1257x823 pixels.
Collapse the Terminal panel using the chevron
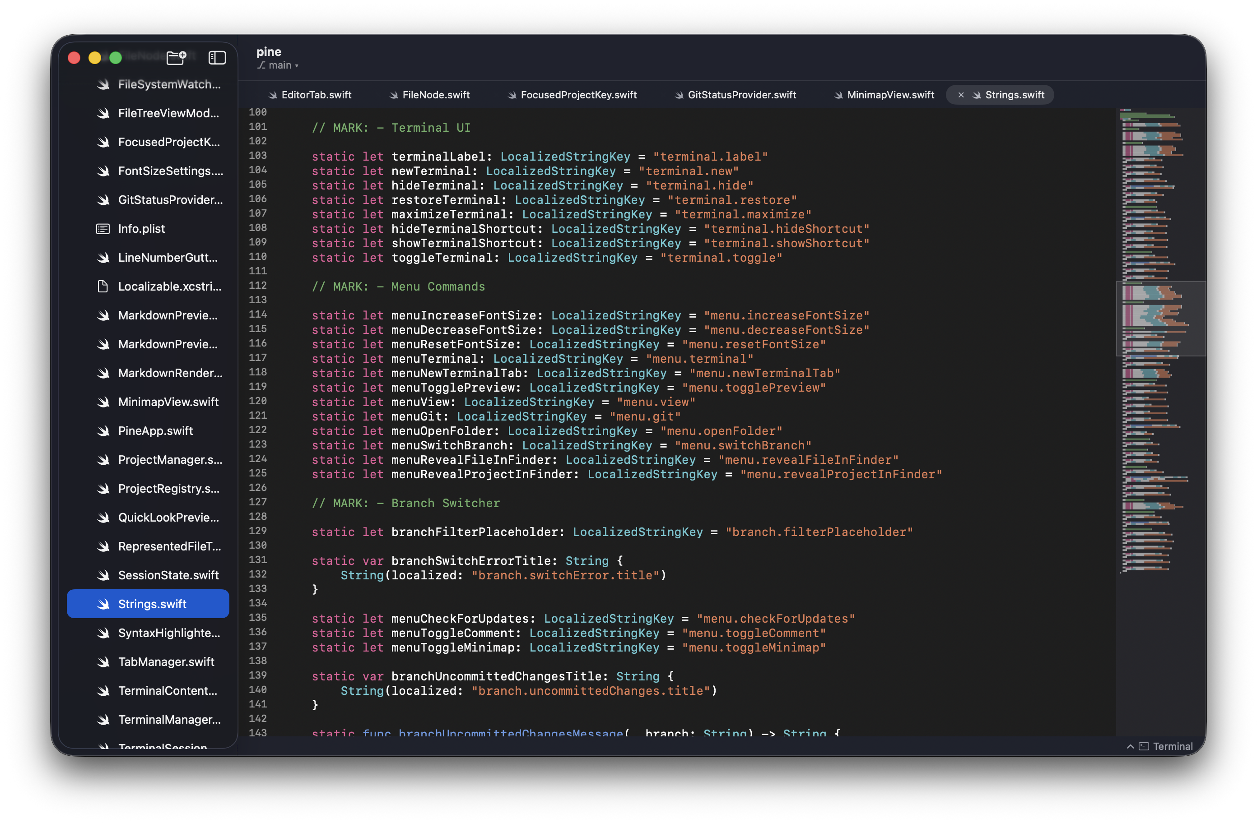click(1130, 746)
